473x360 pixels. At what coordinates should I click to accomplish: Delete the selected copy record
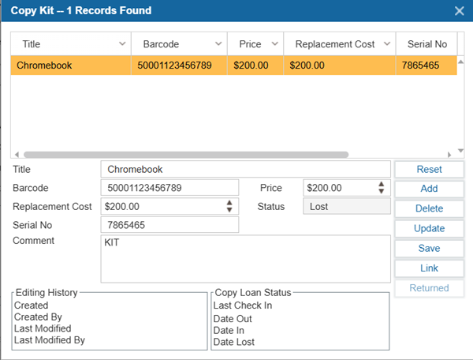(x=429, y=209)
